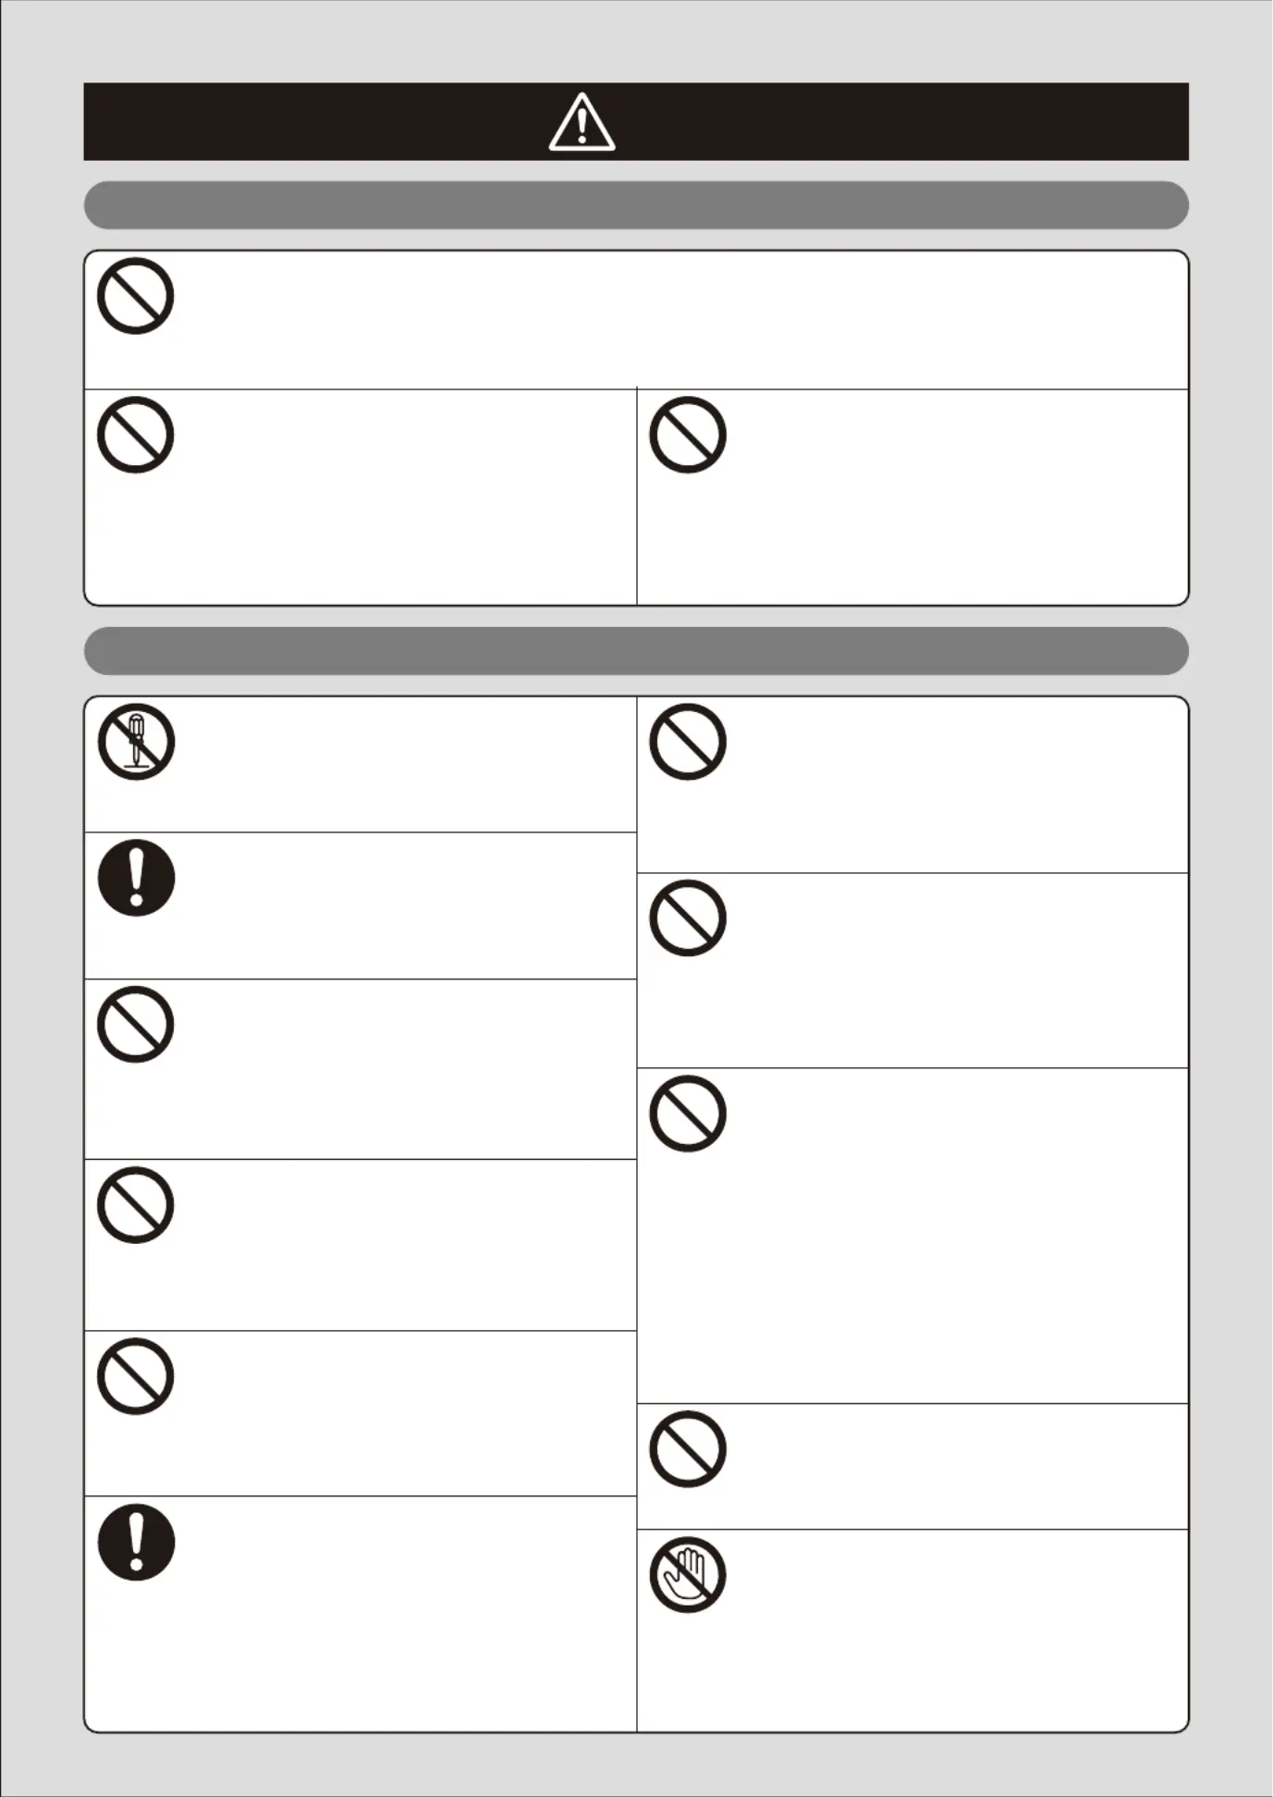Click the no-touch hand prohibition icon
Image resolution: width=1273 pixels, height=1797 pixels.
coord(687,1575)
